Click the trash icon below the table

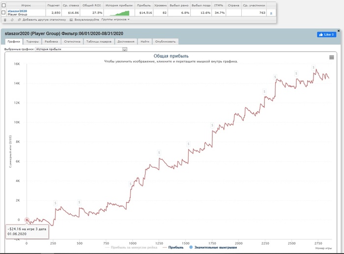(x=5, y=20)
